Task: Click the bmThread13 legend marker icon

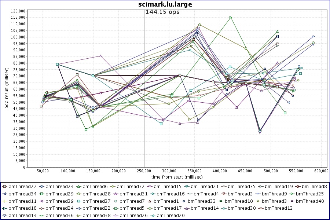Action: [x=5, y=215]
